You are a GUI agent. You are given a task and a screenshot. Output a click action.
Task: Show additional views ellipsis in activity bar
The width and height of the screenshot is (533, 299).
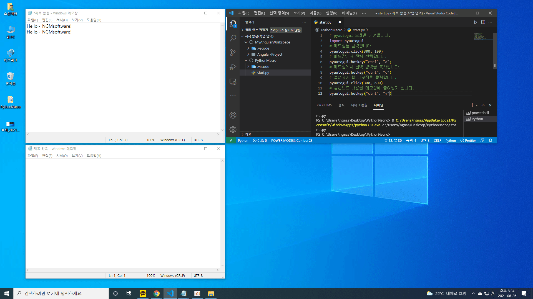coord(233,96)
